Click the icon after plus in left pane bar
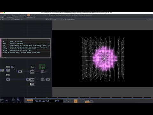The height and width of the screenshot is (115, 153). pos(11,19)
